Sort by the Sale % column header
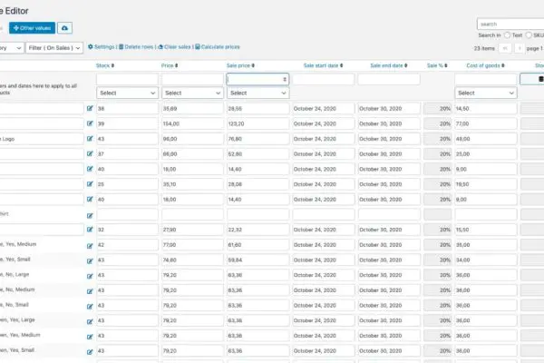Viewport: 544px width, 363px height. tap(437, 65)
